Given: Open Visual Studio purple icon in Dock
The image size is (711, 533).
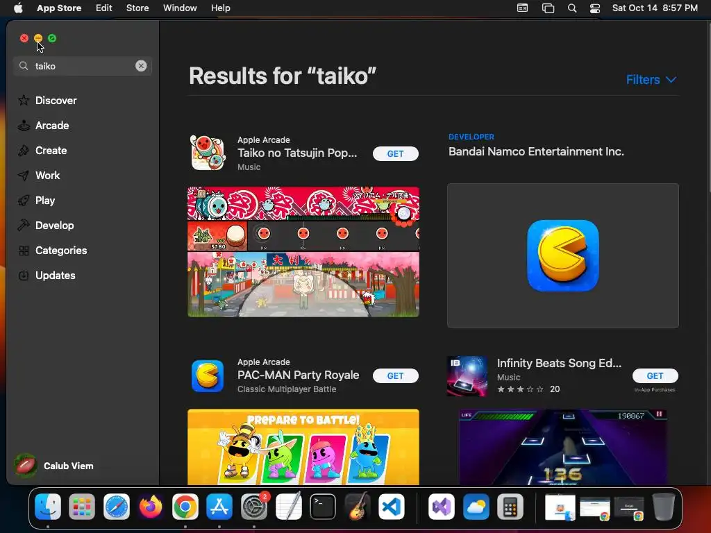Looking at the screenshot, I should pyautogui.click(x=442, y=507).
